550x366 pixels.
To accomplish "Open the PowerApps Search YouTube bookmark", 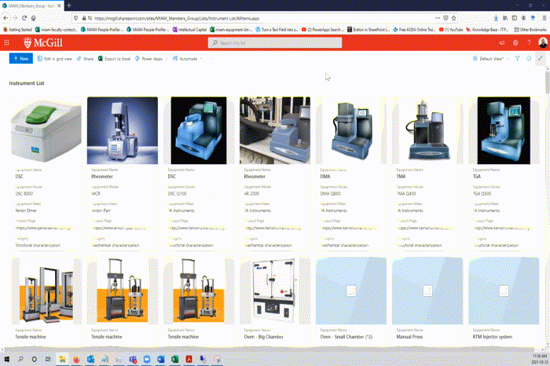I will [323, 30].
